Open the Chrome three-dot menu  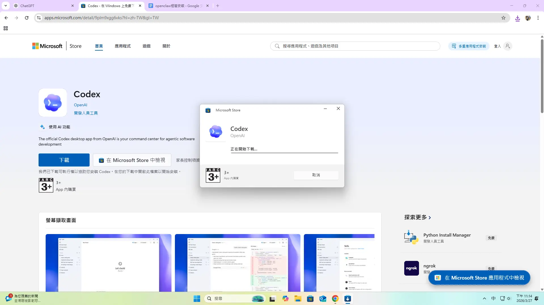pyautogui.click(x=538, y=18)
